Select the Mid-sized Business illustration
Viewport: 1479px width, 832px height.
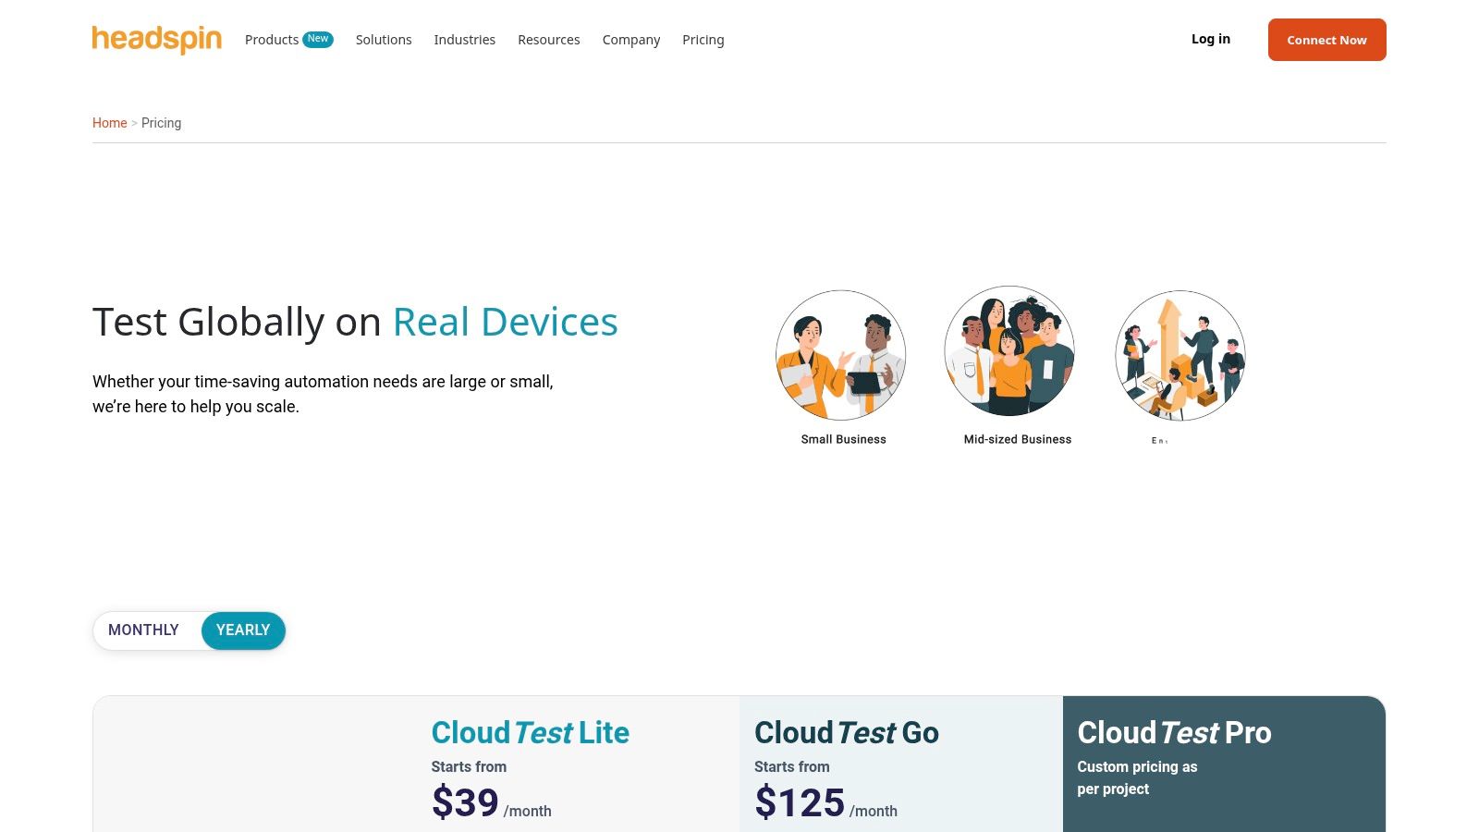coord(1009,351)
